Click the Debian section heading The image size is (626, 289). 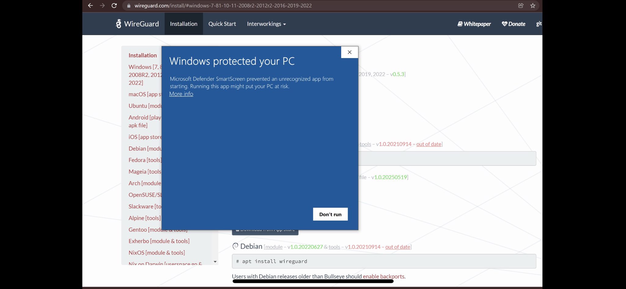tap(251, 246)
